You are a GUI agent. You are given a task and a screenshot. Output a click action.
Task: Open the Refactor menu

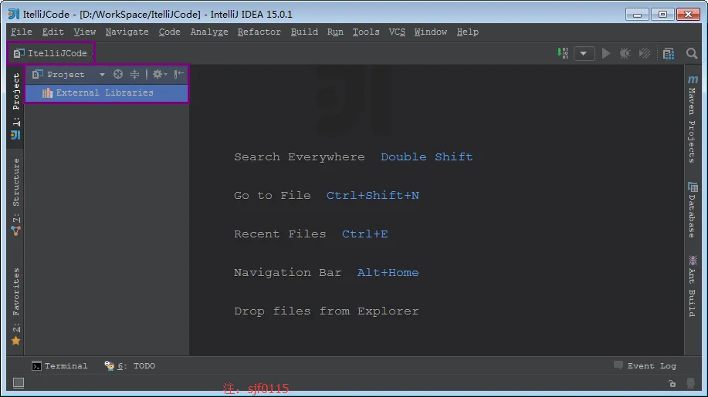pyautogui.click(x=259, y=32)
